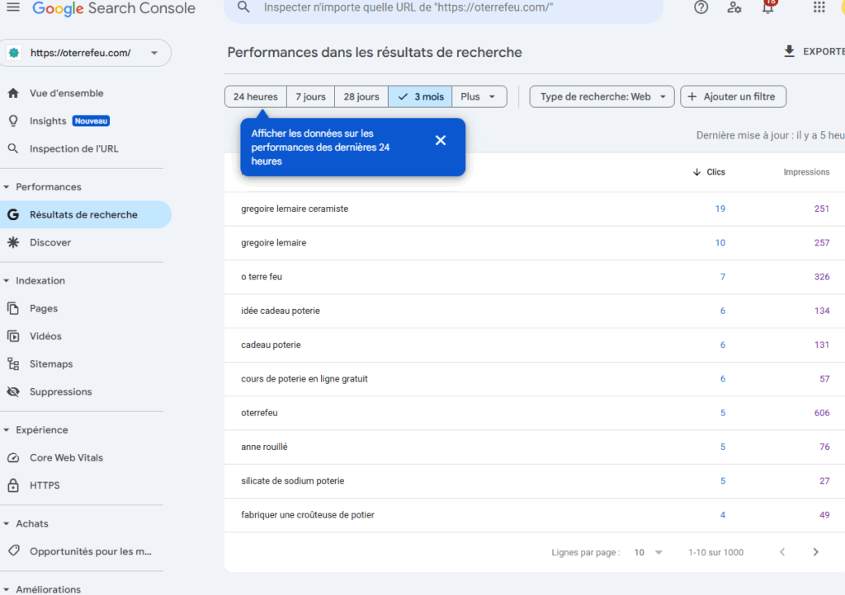Click the Vidéos icon in sidebar
This screenshot has width=845, height=595.
click(13, 336)
